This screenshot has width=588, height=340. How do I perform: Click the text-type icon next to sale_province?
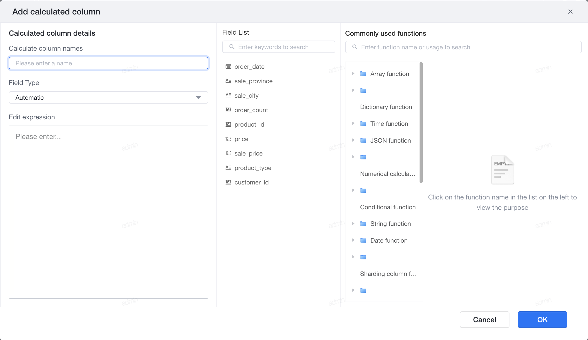[x=228, y=81]
